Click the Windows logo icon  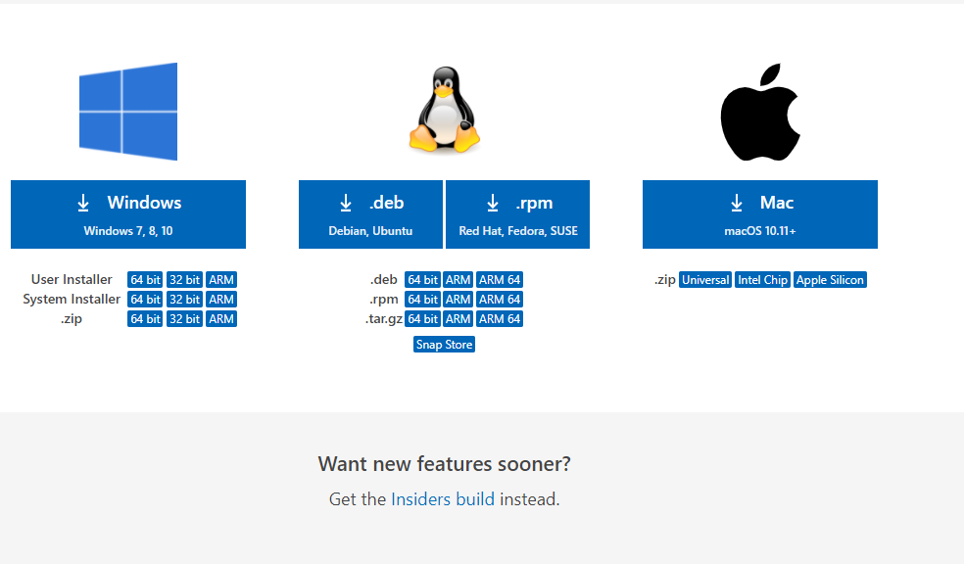[128, 112]
